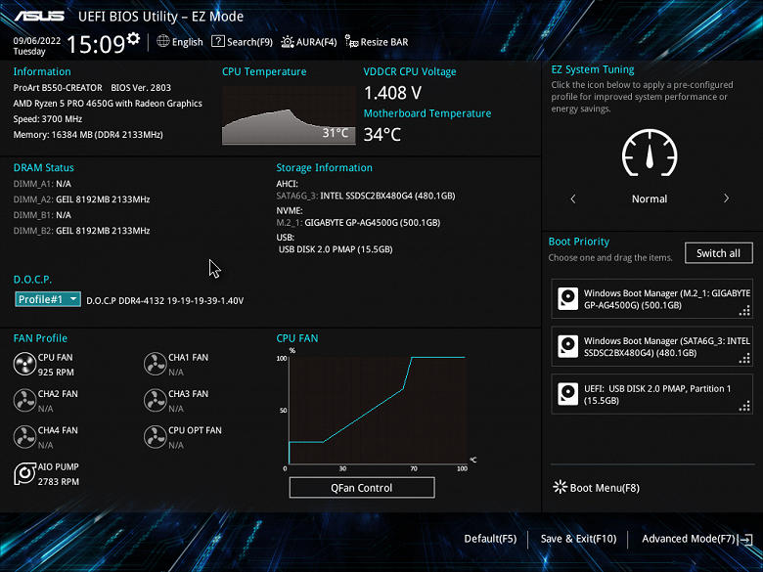Click the SATA6G_3 INTEL boot disk icon
763x572 pixels.
click(x=568, y=346)
